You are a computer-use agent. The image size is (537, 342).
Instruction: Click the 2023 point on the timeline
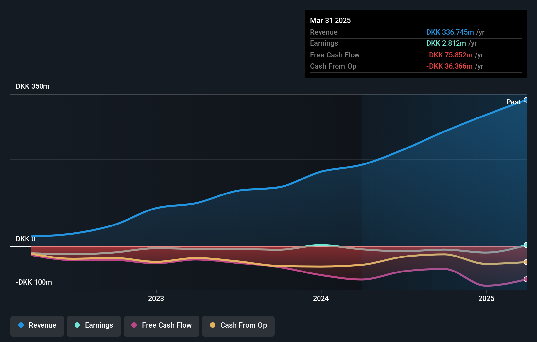pyautogui.click(x=156, y=298)
